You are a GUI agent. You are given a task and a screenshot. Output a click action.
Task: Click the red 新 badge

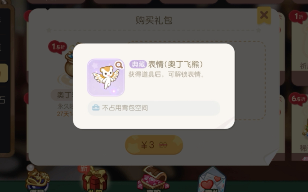coord(84,169)
